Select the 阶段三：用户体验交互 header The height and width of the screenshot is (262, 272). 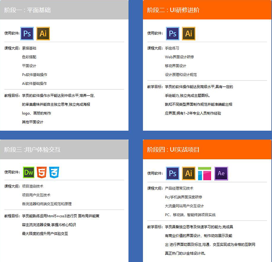[64, 150]
